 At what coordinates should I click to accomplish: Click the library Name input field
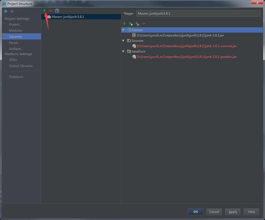coord(198,13)
